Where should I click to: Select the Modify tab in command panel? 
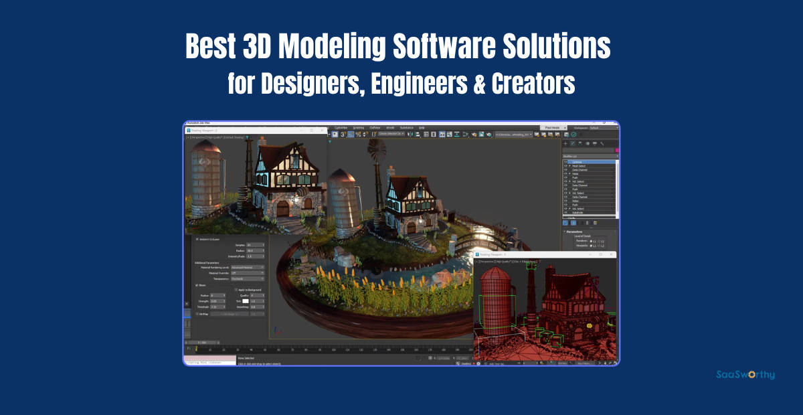point(573,143)
